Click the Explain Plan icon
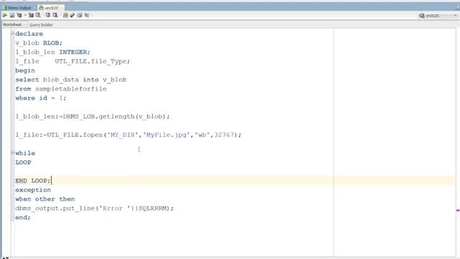The height and width of the screenshot is (259, 460). (19, 15)
